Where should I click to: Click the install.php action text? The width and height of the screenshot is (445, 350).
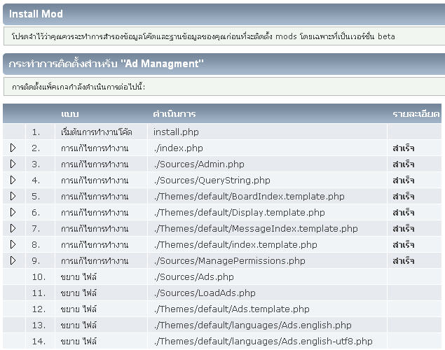point(176,132)
